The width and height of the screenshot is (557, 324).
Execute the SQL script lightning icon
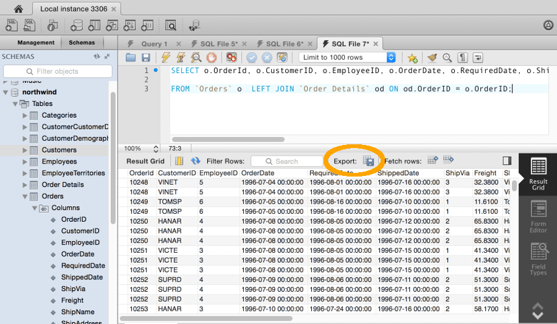tap(165, 57)
